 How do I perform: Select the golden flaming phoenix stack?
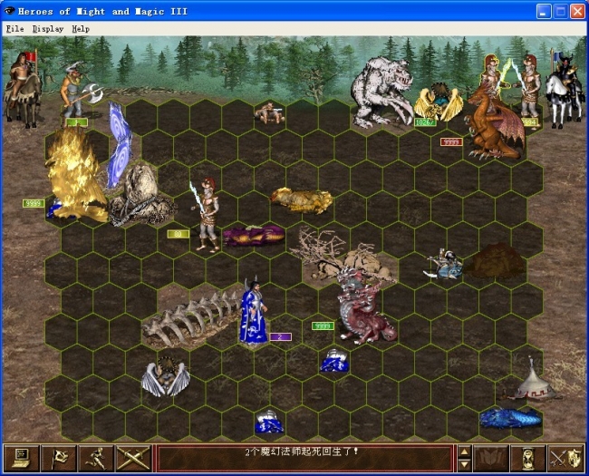[75, 175]
